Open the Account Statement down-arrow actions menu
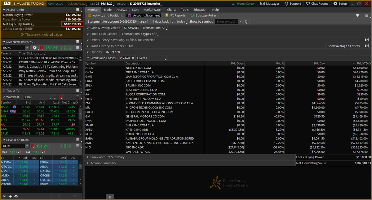Image resolution: width=372 pixels, height=200 pixels. tap(357, 16)
